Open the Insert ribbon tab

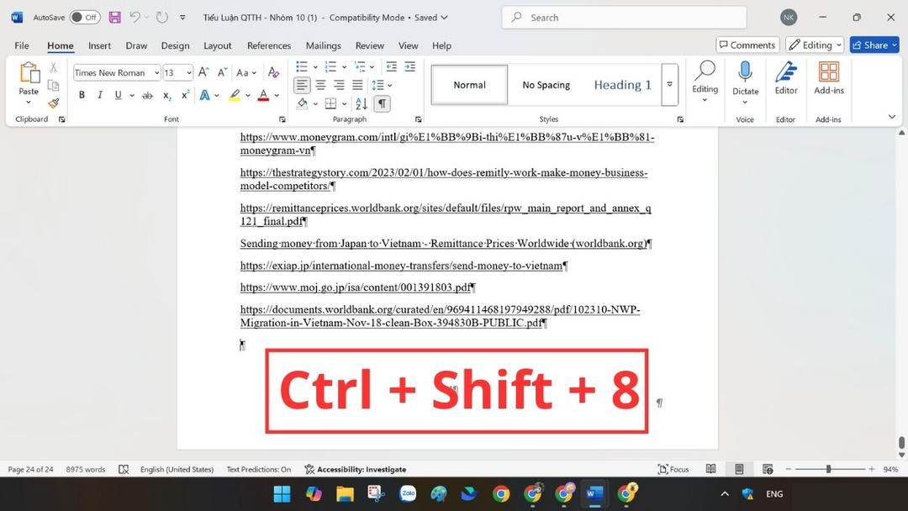pos(99,45)
